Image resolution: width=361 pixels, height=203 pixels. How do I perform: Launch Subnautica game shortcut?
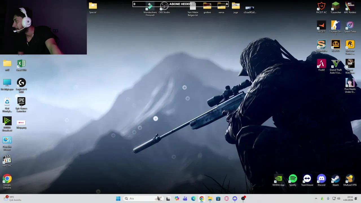coord(321,46)
